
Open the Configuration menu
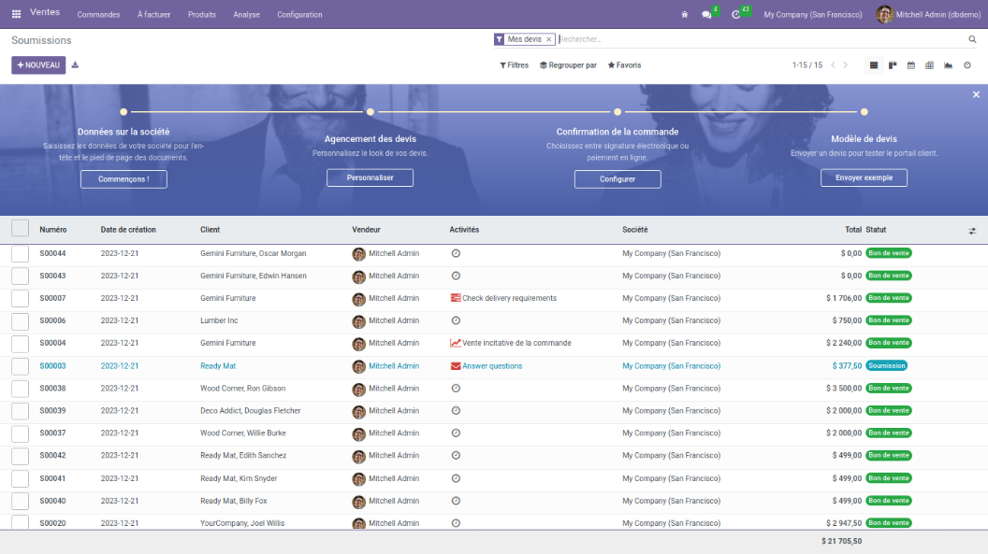tap(299, 15)
